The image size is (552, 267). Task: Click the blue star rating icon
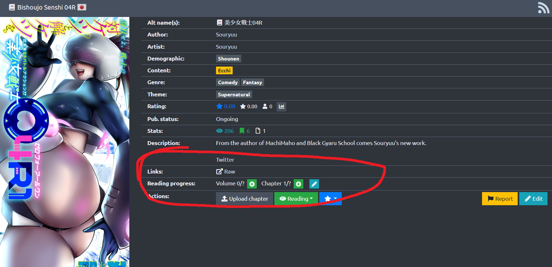click(x=220, y=106)
